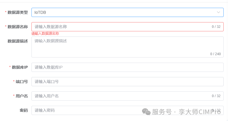Focus the 数据源名称 input field
228x121 pixels.
pyautogui.click(x=128, y=27)
